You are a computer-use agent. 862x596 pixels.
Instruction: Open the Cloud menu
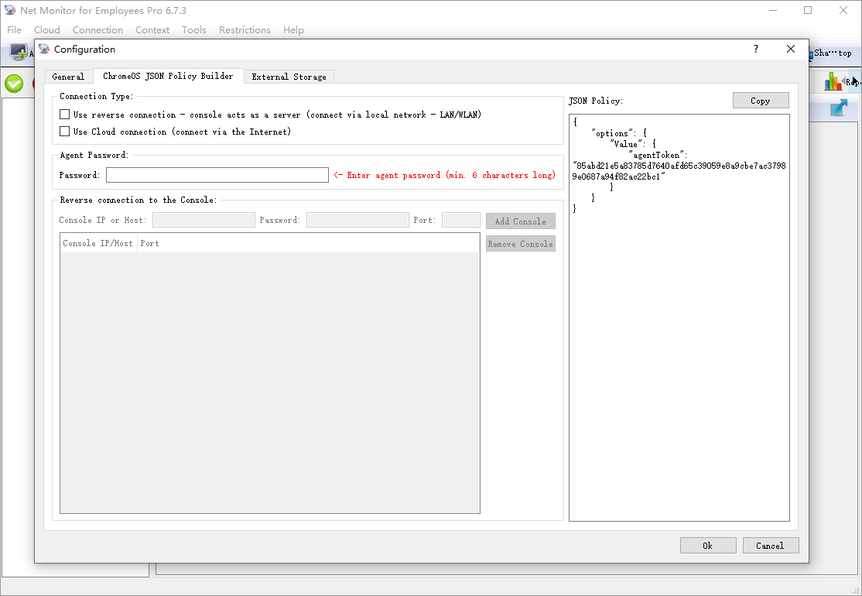(46, 29)
